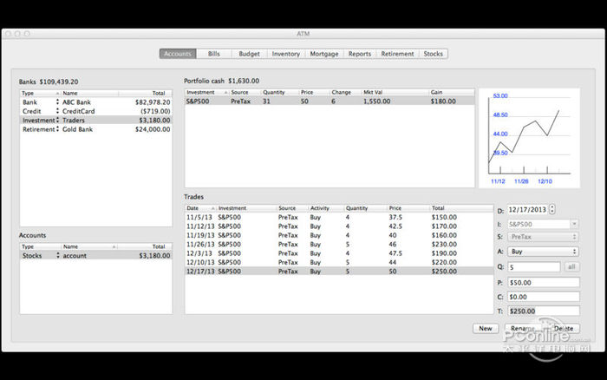Click the date stepper arrows next to 12/17/2013
This screenshot has width=607, height=380.
pyautogui.click(x=552, y=209)
